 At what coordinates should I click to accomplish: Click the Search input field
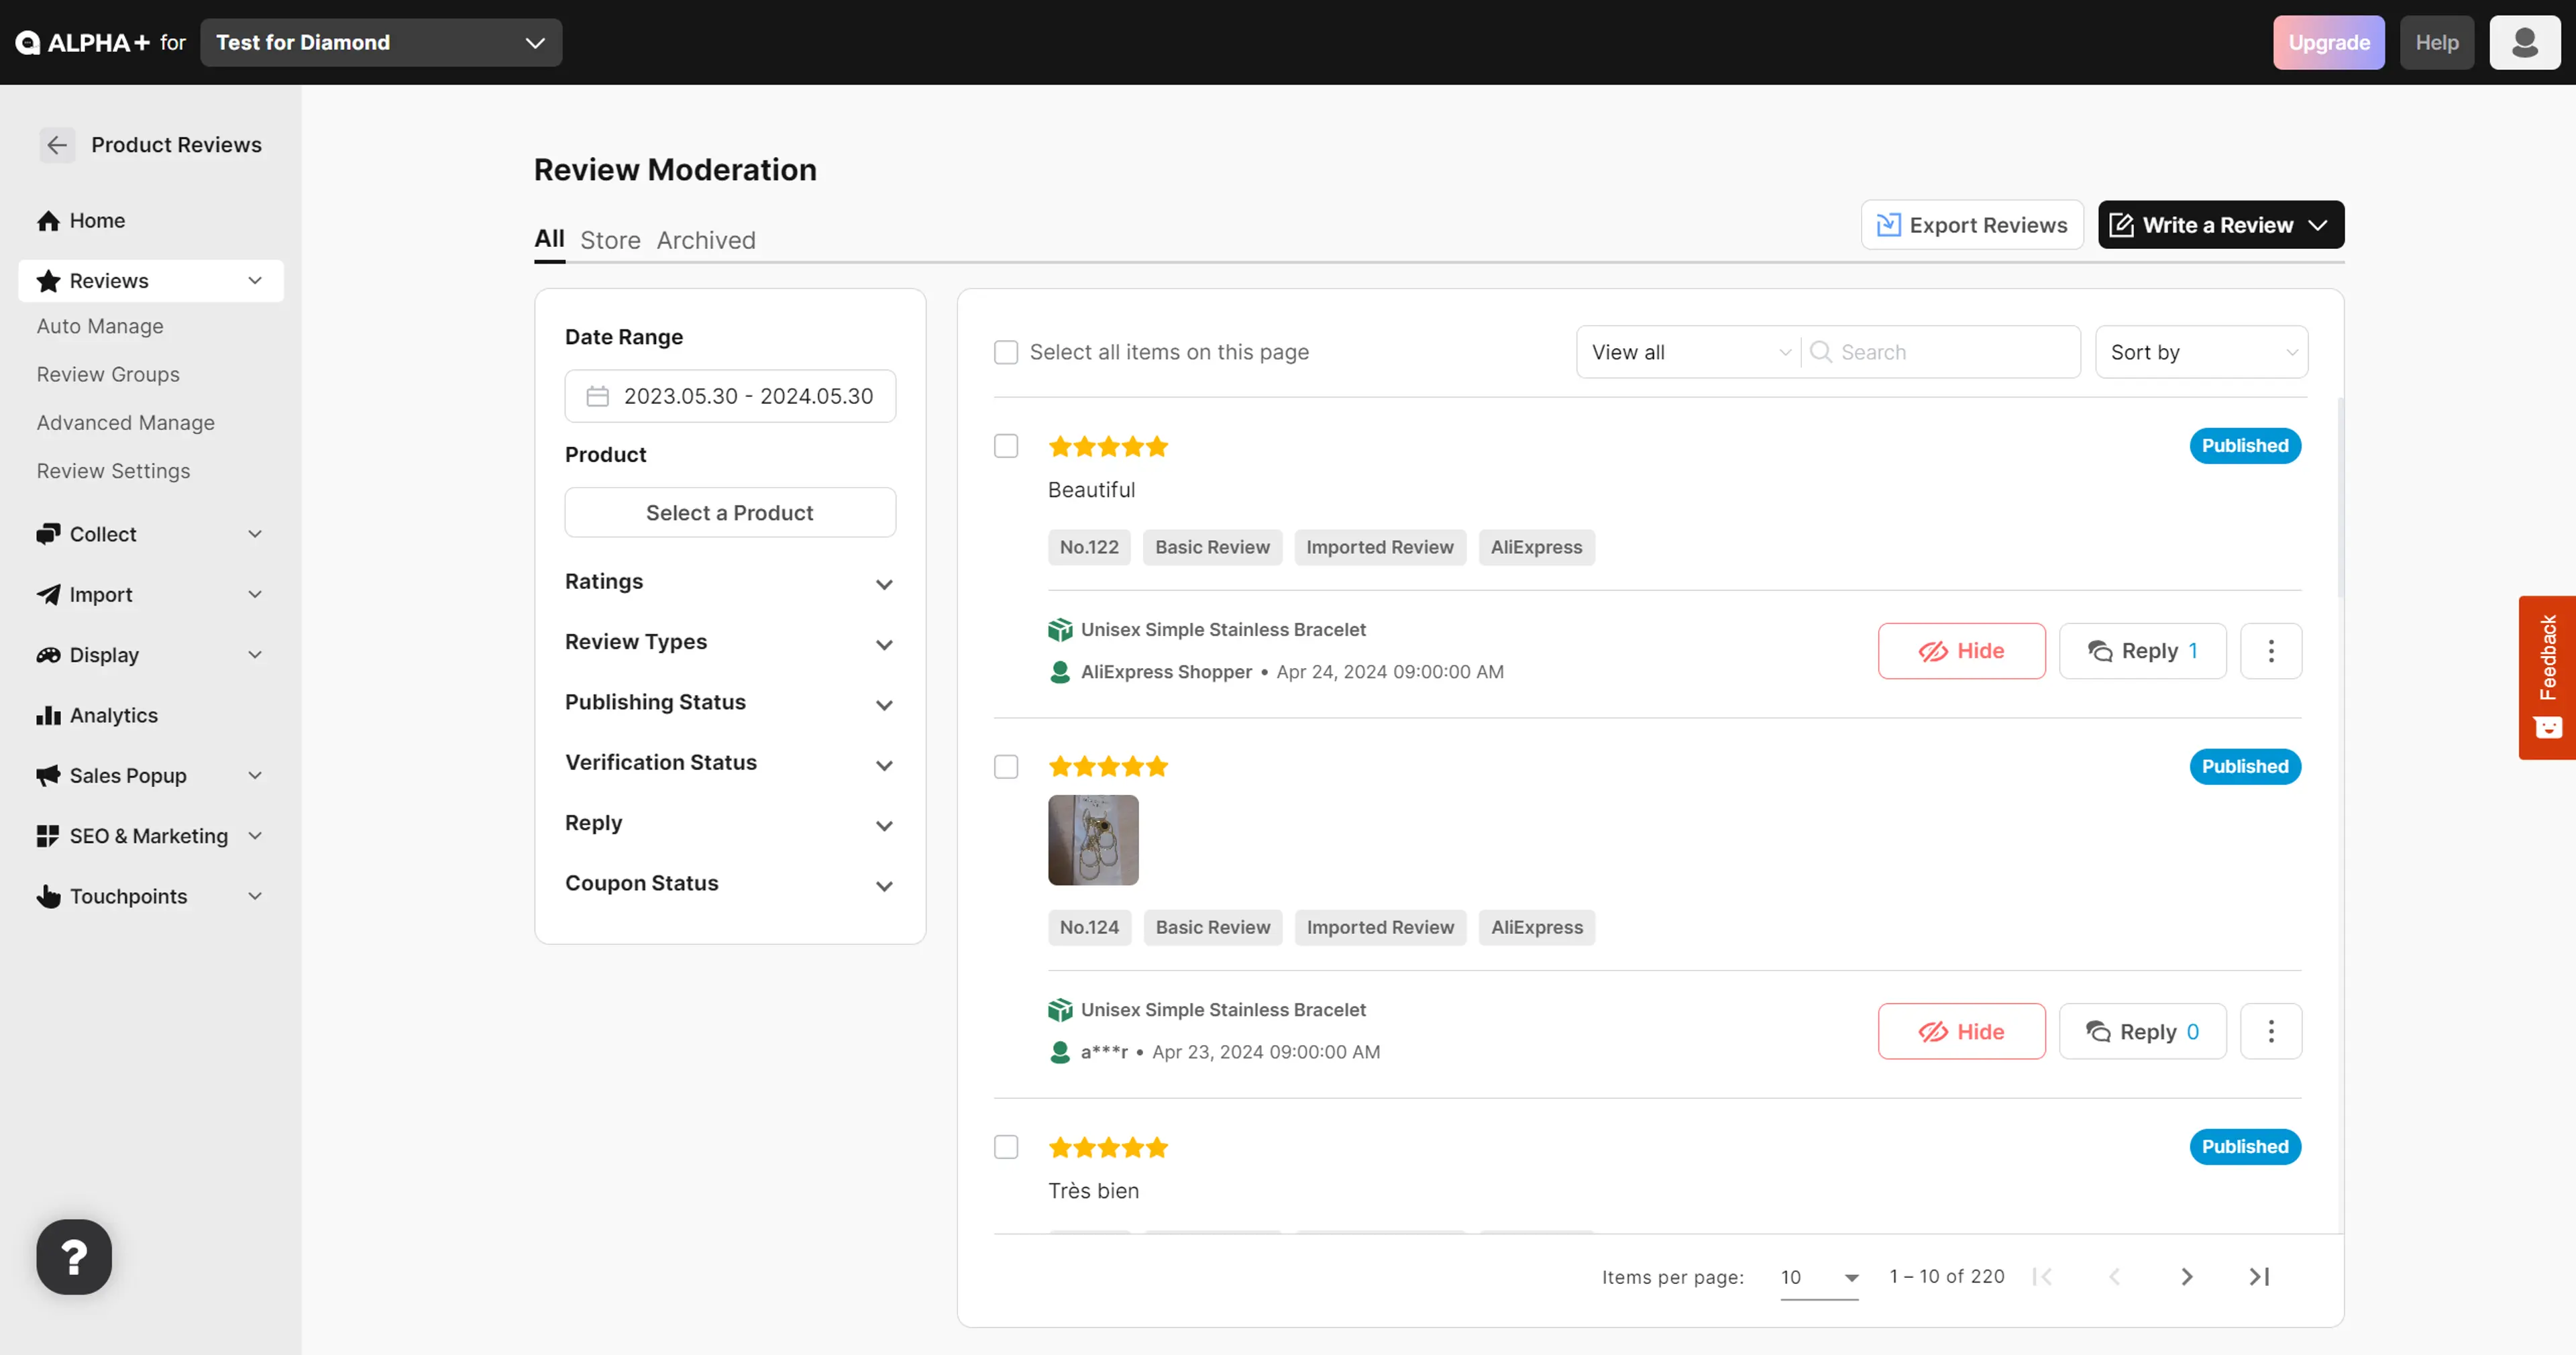click(1940, 352)
